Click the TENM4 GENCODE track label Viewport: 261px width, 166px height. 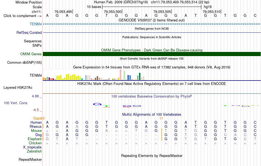(36, 24)
